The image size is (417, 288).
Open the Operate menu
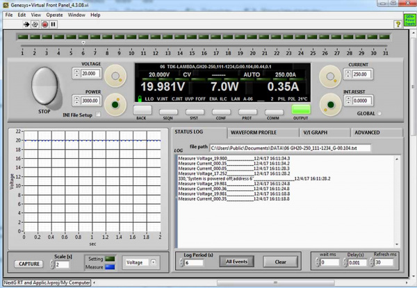click(54, 15)
